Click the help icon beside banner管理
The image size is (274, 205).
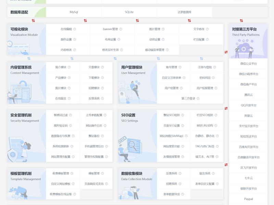tap(121, 29)
